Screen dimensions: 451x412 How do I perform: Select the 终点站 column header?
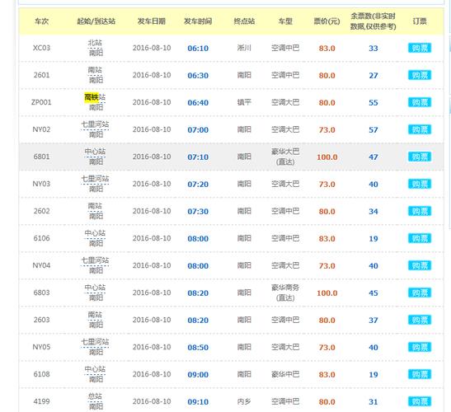[244, 21]
